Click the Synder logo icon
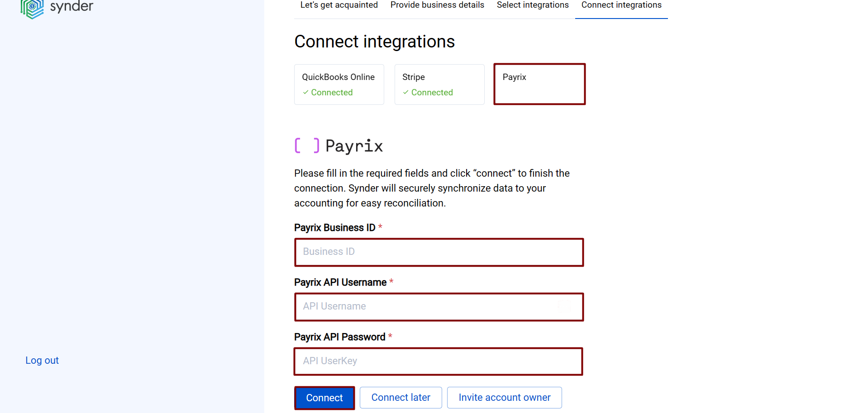 [32, 9]
